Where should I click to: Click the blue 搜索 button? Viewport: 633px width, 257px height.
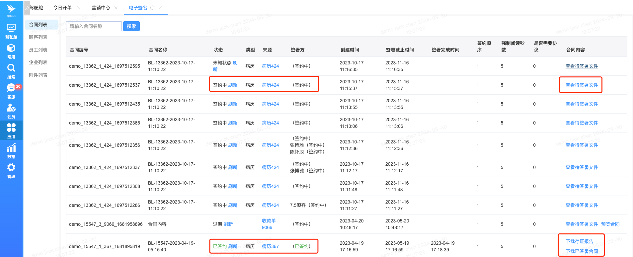131,26
